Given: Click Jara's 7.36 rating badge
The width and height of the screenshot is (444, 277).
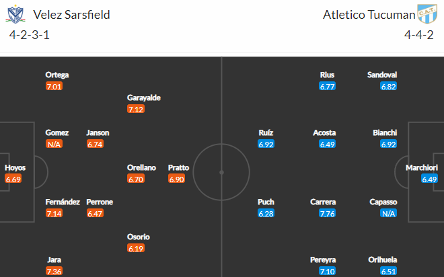Looking at the screenshot, I should [x=54, y=272].
